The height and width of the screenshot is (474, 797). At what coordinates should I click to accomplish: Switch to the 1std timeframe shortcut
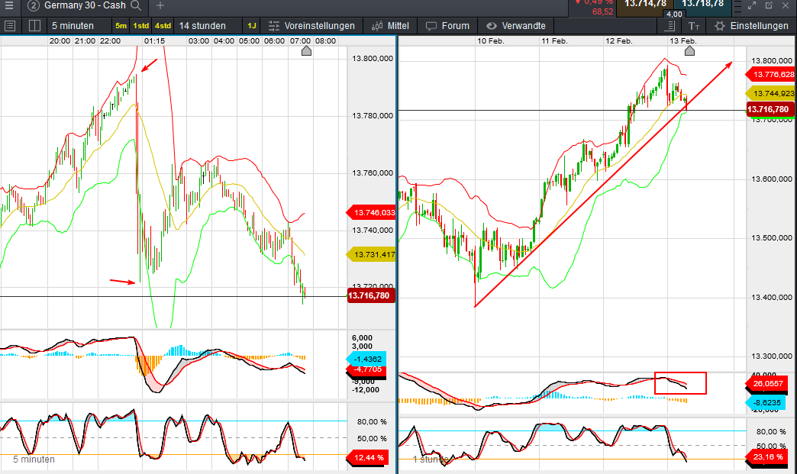pyautogui.click(x=140, y=26)
